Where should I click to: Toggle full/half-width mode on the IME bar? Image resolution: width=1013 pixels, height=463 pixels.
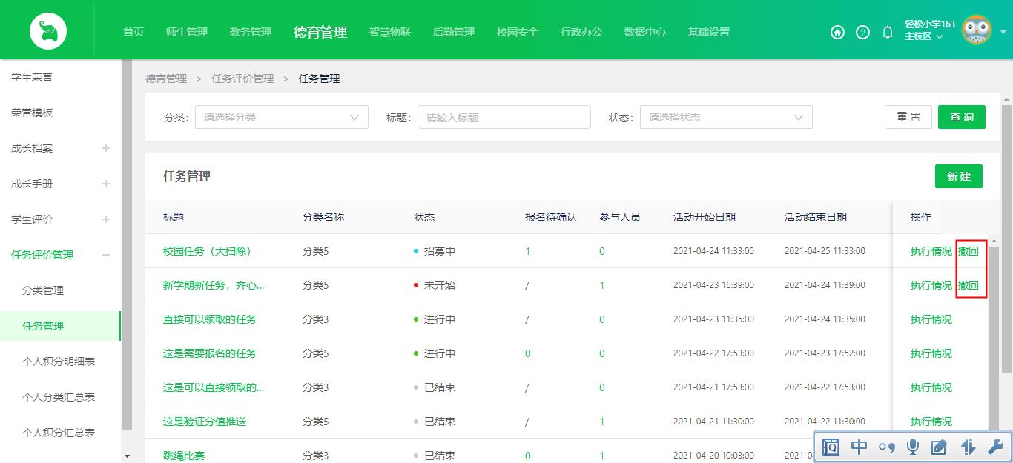click(966, 447)
